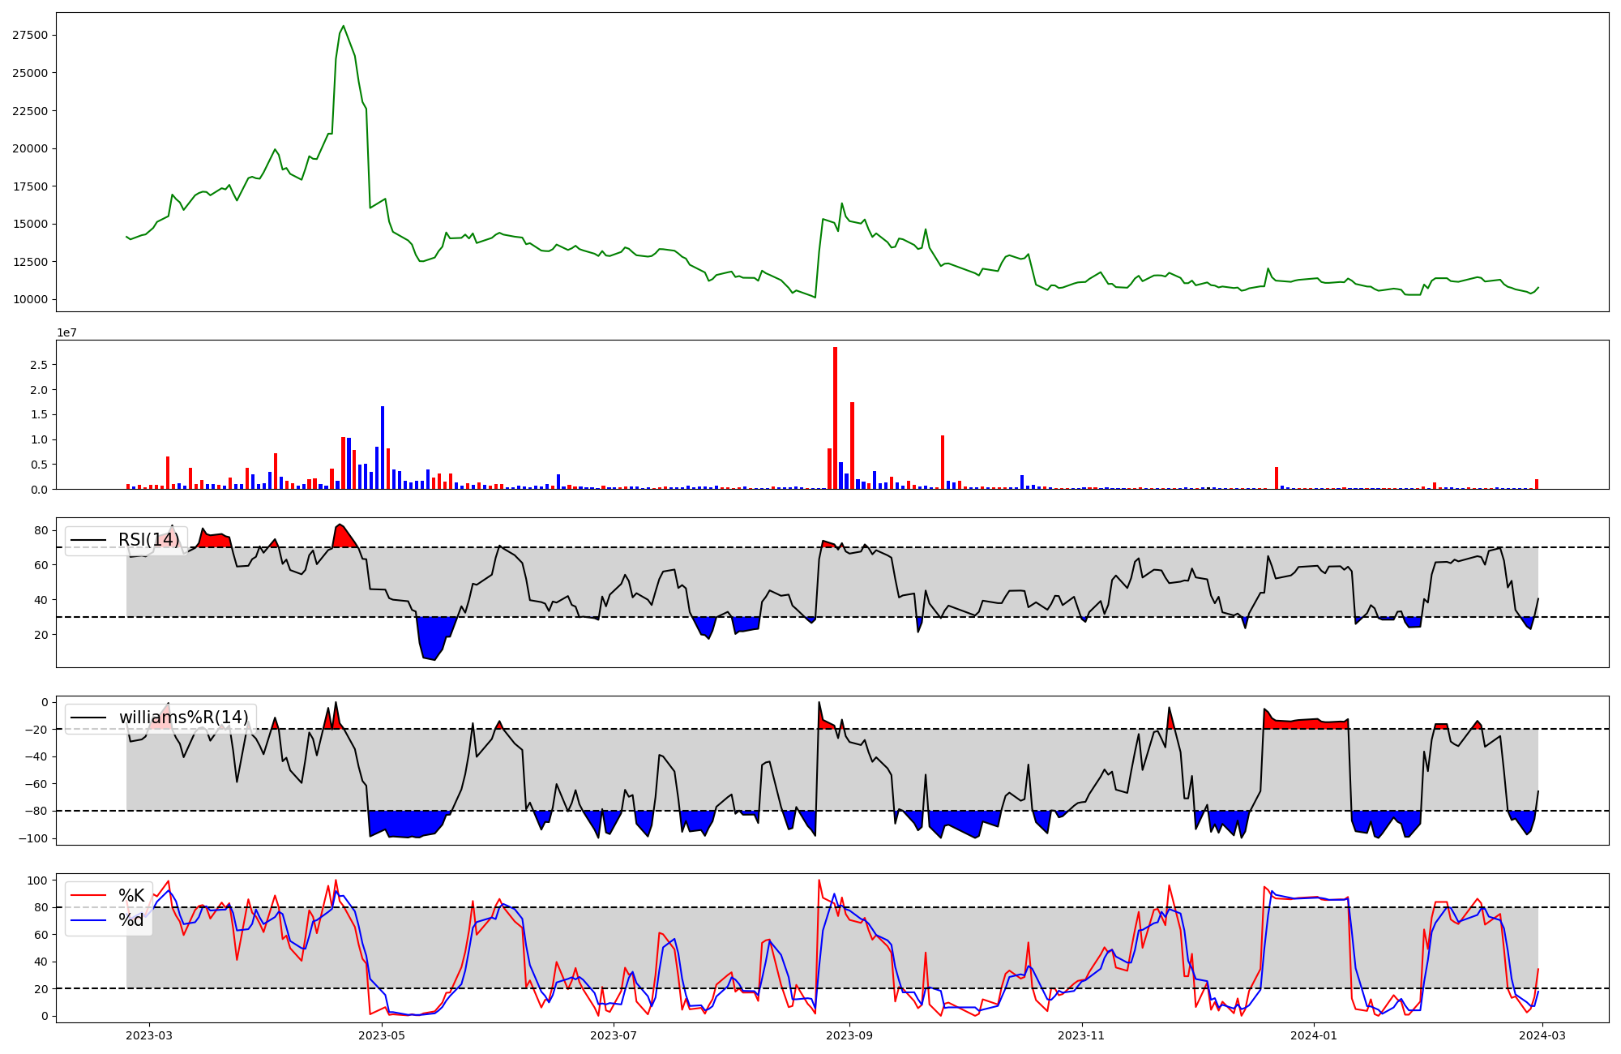This screenshot has height=1054, width=1621.
Task: Click the tallest red volume bar
Action: pyautogui.click(x=835, y=418)
